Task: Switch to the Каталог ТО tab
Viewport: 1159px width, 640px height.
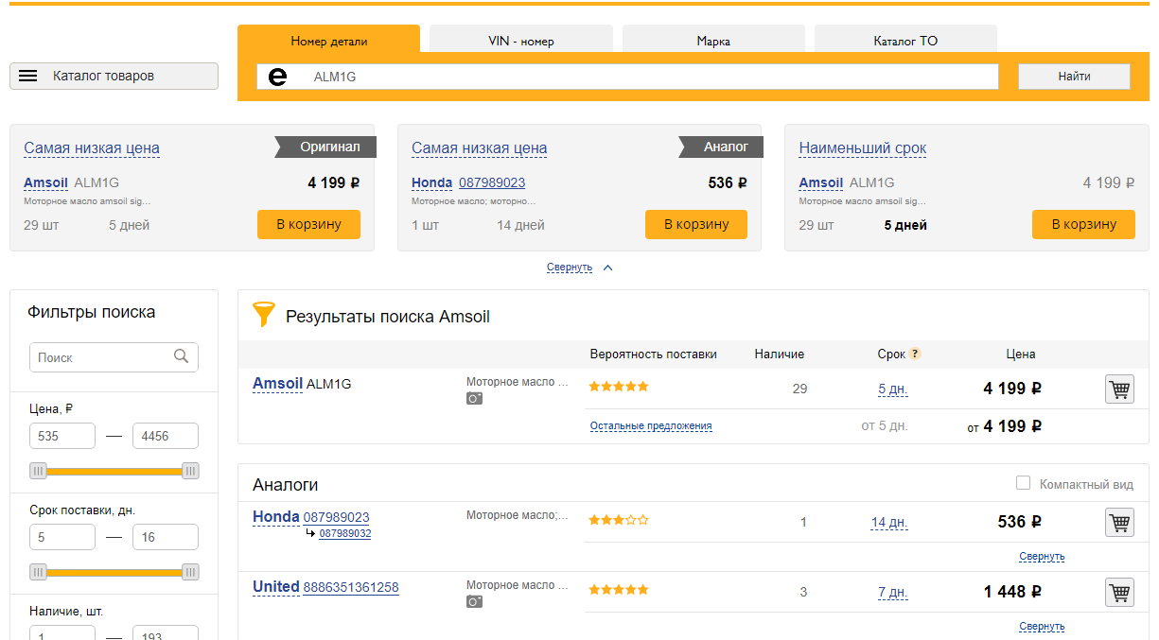Action: [905, 41]
